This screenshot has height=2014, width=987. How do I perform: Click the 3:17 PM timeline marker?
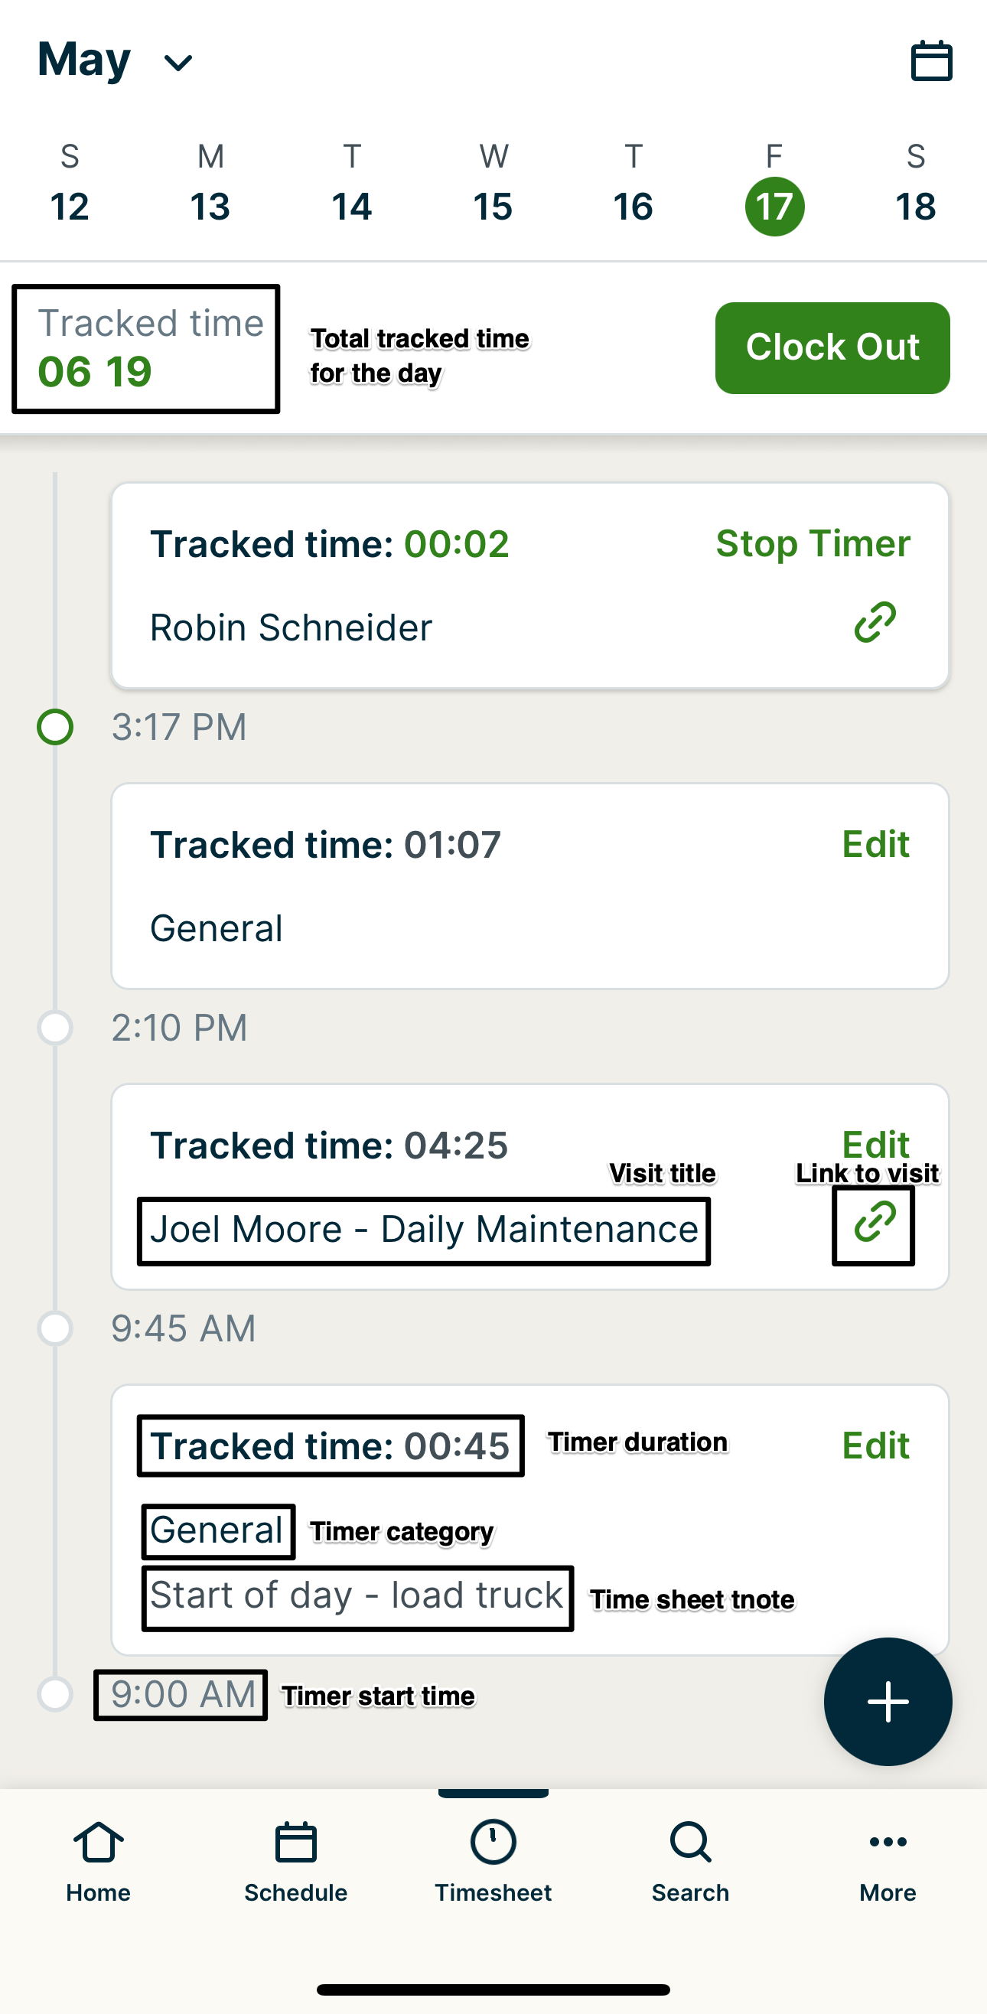(56, 727)
